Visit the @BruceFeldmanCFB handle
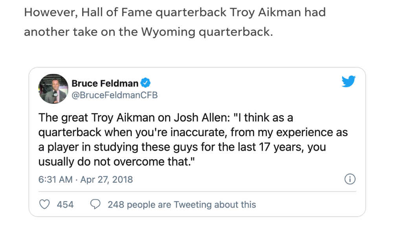Image resolution: width=393 pixels, height=235 pixels. pyautogui.click(x=114, y=95)
